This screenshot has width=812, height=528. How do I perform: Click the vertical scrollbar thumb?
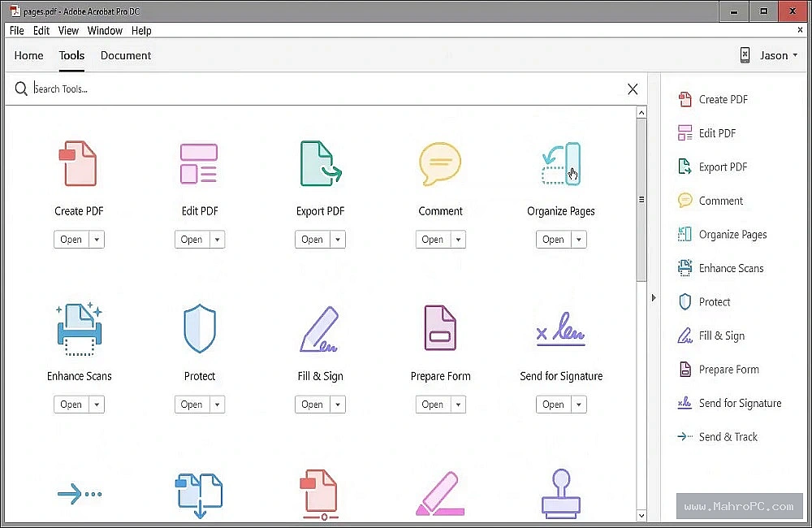coord(641,200)
